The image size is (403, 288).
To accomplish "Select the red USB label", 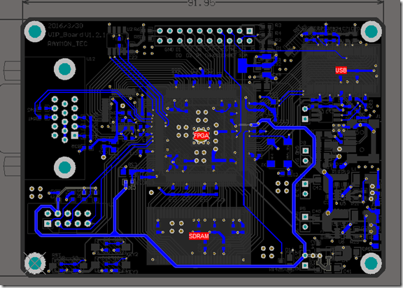I will 341,70.
